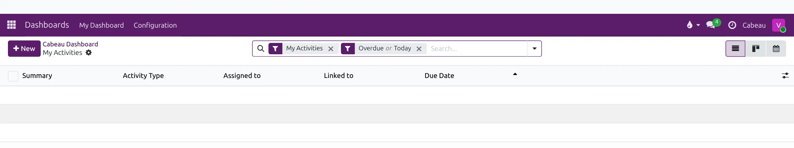The height and width of the screenshot is (148, 794).
Task: Expand the search options dropdown arrow
Action: coord(534,49)
